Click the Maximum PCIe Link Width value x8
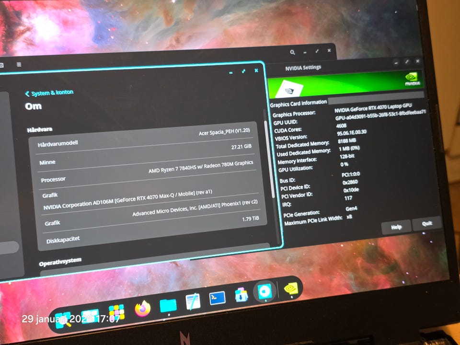The height and width of the screenshot is (345, 460). click(x=349, y=217)
